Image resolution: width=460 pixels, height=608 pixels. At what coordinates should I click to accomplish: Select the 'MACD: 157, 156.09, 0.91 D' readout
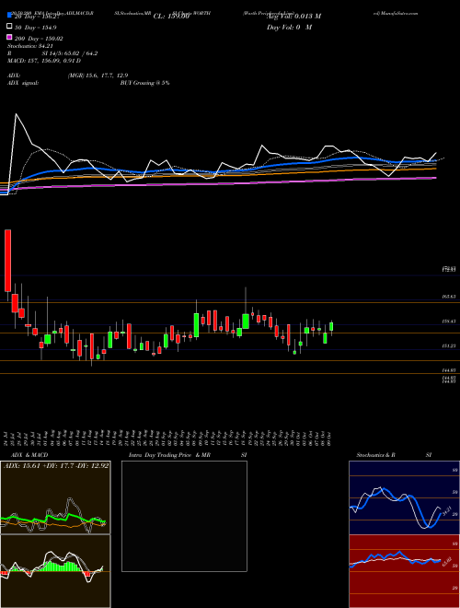[44, 61]
